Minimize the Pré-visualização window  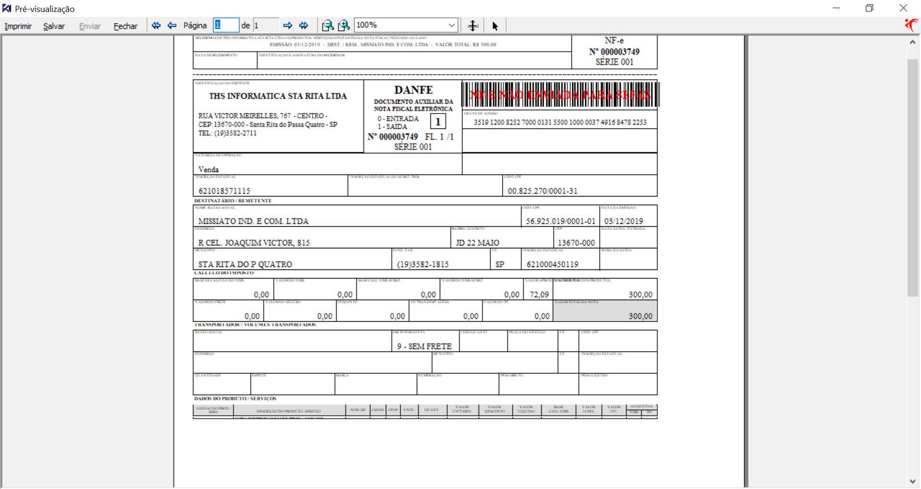point(836,8)
